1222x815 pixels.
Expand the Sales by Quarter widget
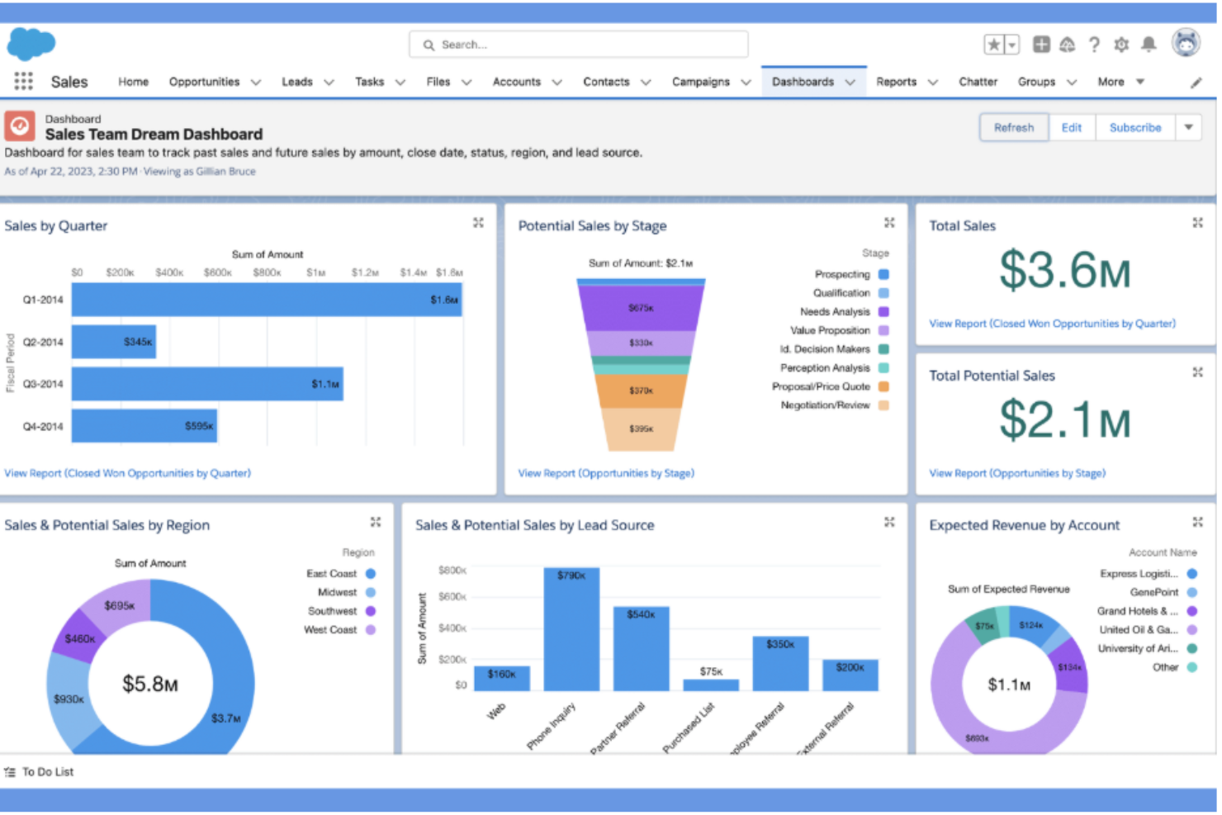click(x=479, y=222)
